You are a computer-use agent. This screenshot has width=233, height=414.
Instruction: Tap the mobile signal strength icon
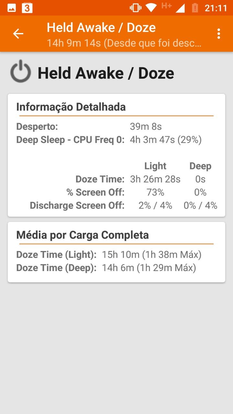(x=180, y=8)
